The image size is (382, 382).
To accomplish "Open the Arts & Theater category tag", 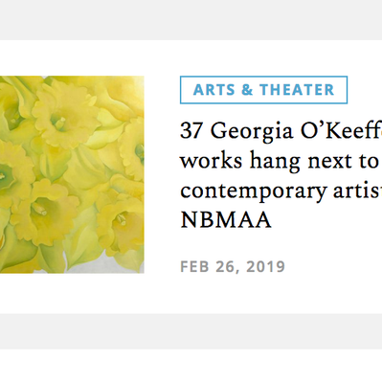I will (263, 90).
